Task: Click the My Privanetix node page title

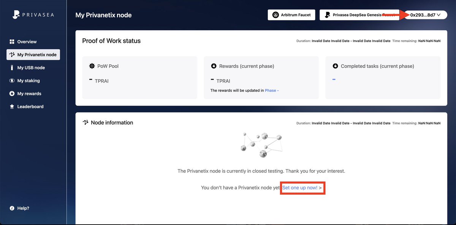Action: pyautogui.click(x=103, y=15)
